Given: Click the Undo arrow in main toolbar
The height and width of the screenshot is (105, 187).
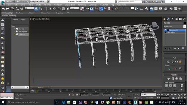Looking at the screenshot, I should 3,9.
